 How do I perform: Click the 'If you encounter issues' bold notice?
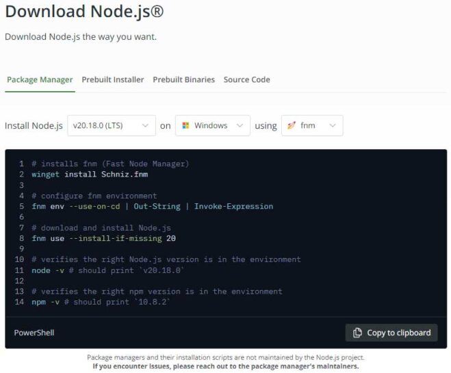pyautogui.click(x=226, y=366)
